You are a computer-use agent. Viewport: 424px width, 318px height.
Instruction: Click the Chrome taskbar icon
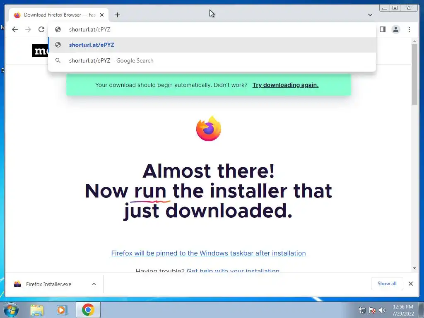coord(88,310)
